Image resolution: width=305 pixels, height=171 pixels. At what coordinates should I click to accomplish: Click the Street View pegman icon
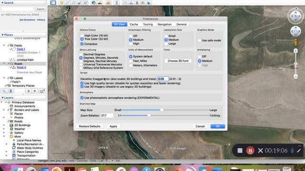point(295,42)
